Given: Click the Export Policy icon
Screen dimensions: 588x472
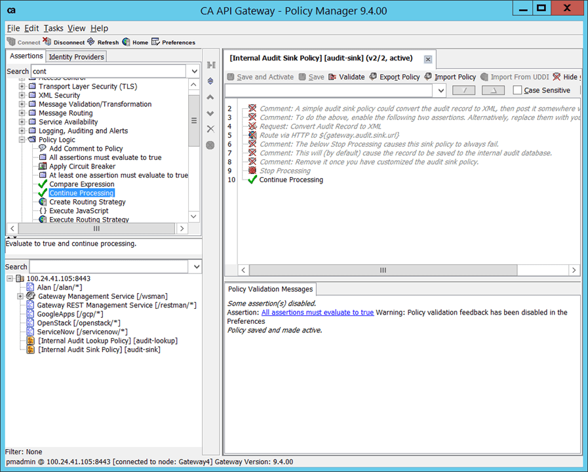Looking at the screenshot, I should click(374, 77).
